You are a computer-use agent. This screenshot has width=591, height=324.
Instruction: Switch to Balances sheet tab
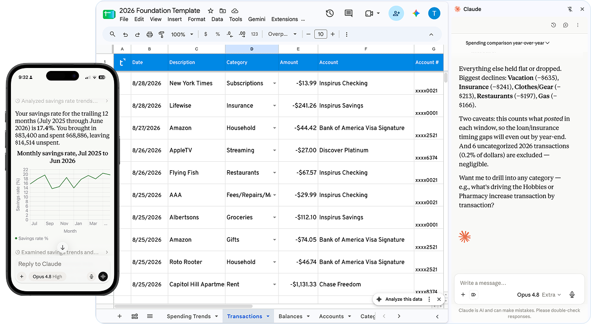point(294,316)
